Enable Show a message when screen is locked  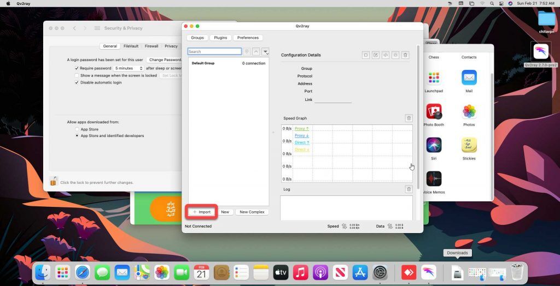tap(77, 75)
